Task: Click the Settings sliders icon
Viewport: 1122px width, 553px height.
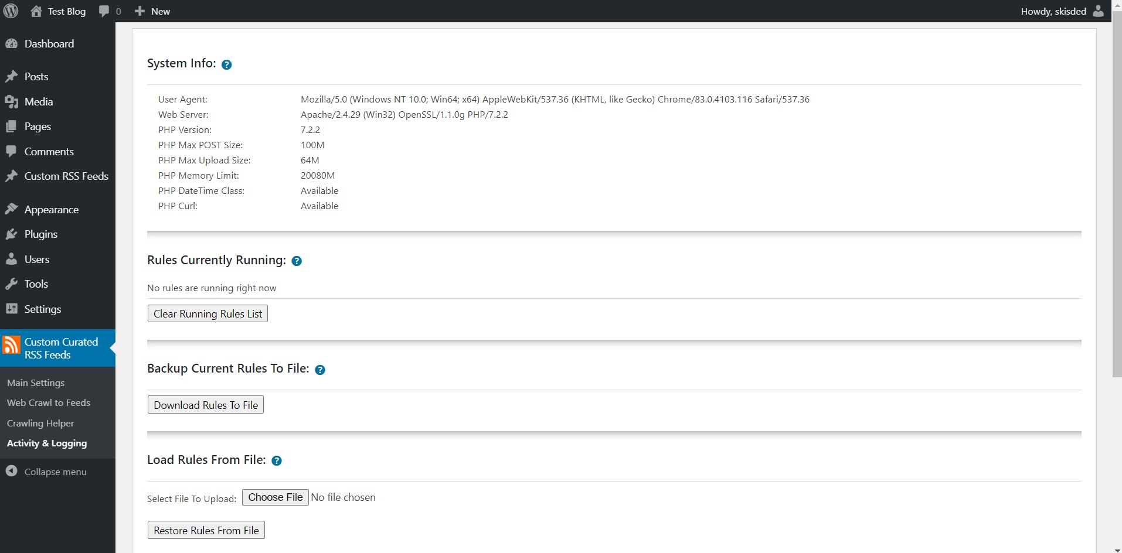Action: [x=11, y=309]
